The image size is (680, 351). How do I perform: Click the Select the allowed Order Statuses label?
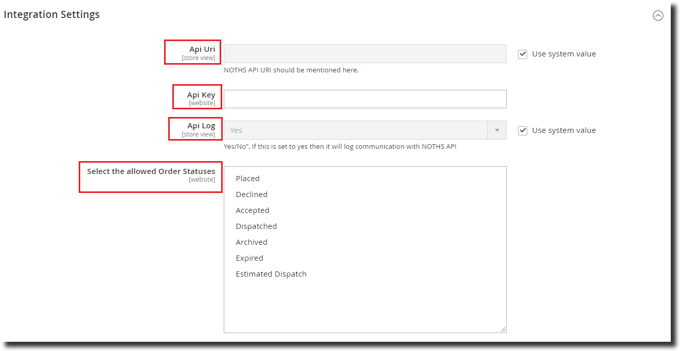point(151,171)
